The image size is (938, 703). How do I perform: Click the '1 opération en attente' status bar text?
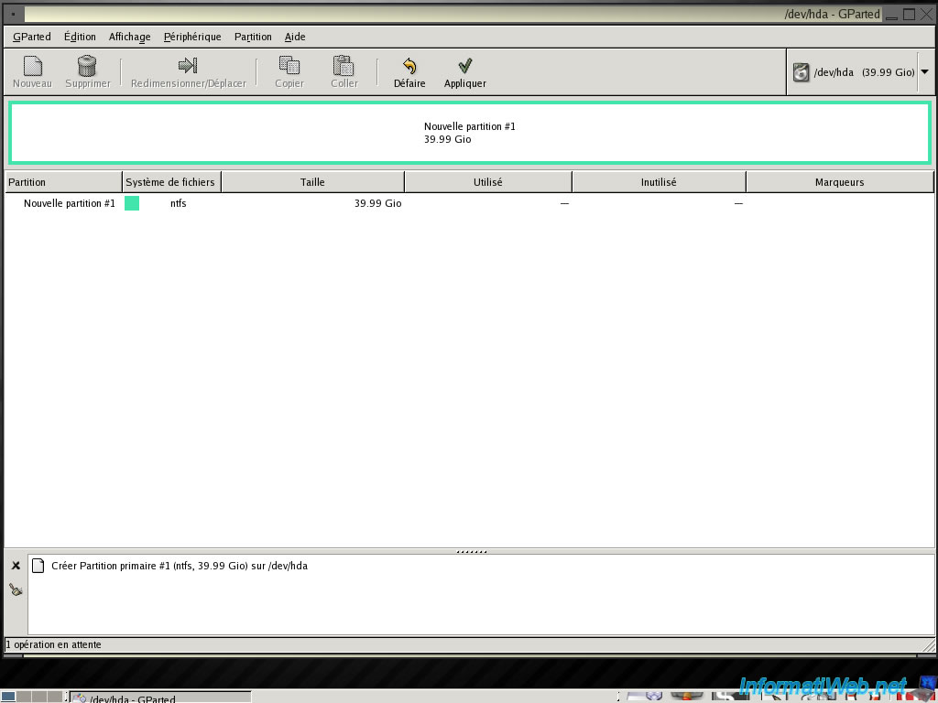coord(53,644)
